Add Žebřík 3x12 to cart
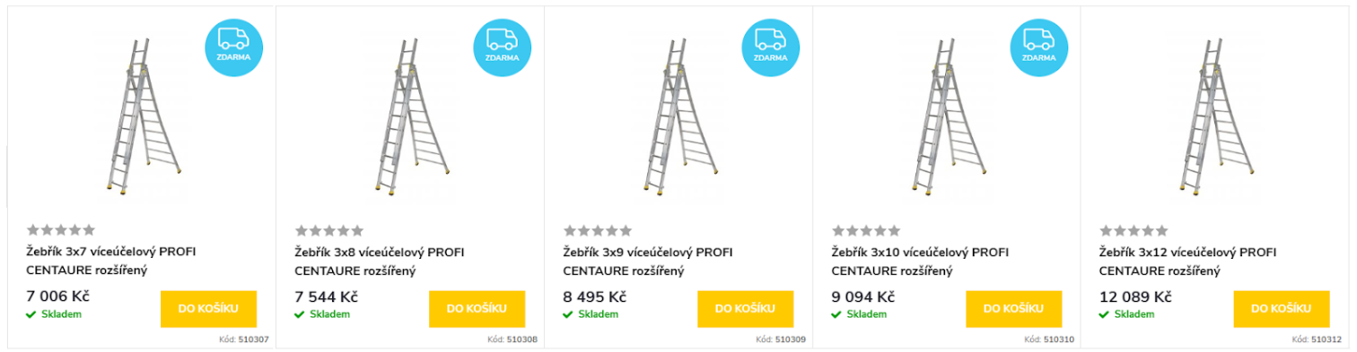Screen dimensions: 1357x352 click(1282, 309)
